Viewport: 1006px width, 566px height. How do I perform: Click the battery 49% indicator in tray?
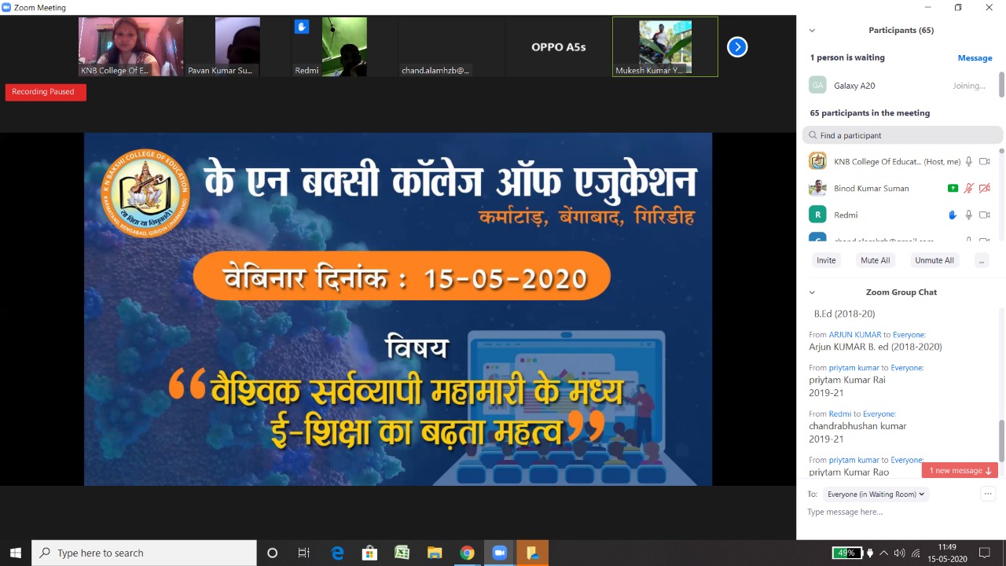[846, 553]
